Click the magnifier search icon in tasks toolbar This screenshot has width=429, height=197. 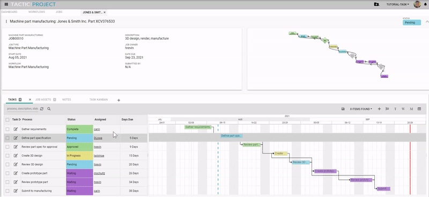pyautogui.click(x=49, y=109)
